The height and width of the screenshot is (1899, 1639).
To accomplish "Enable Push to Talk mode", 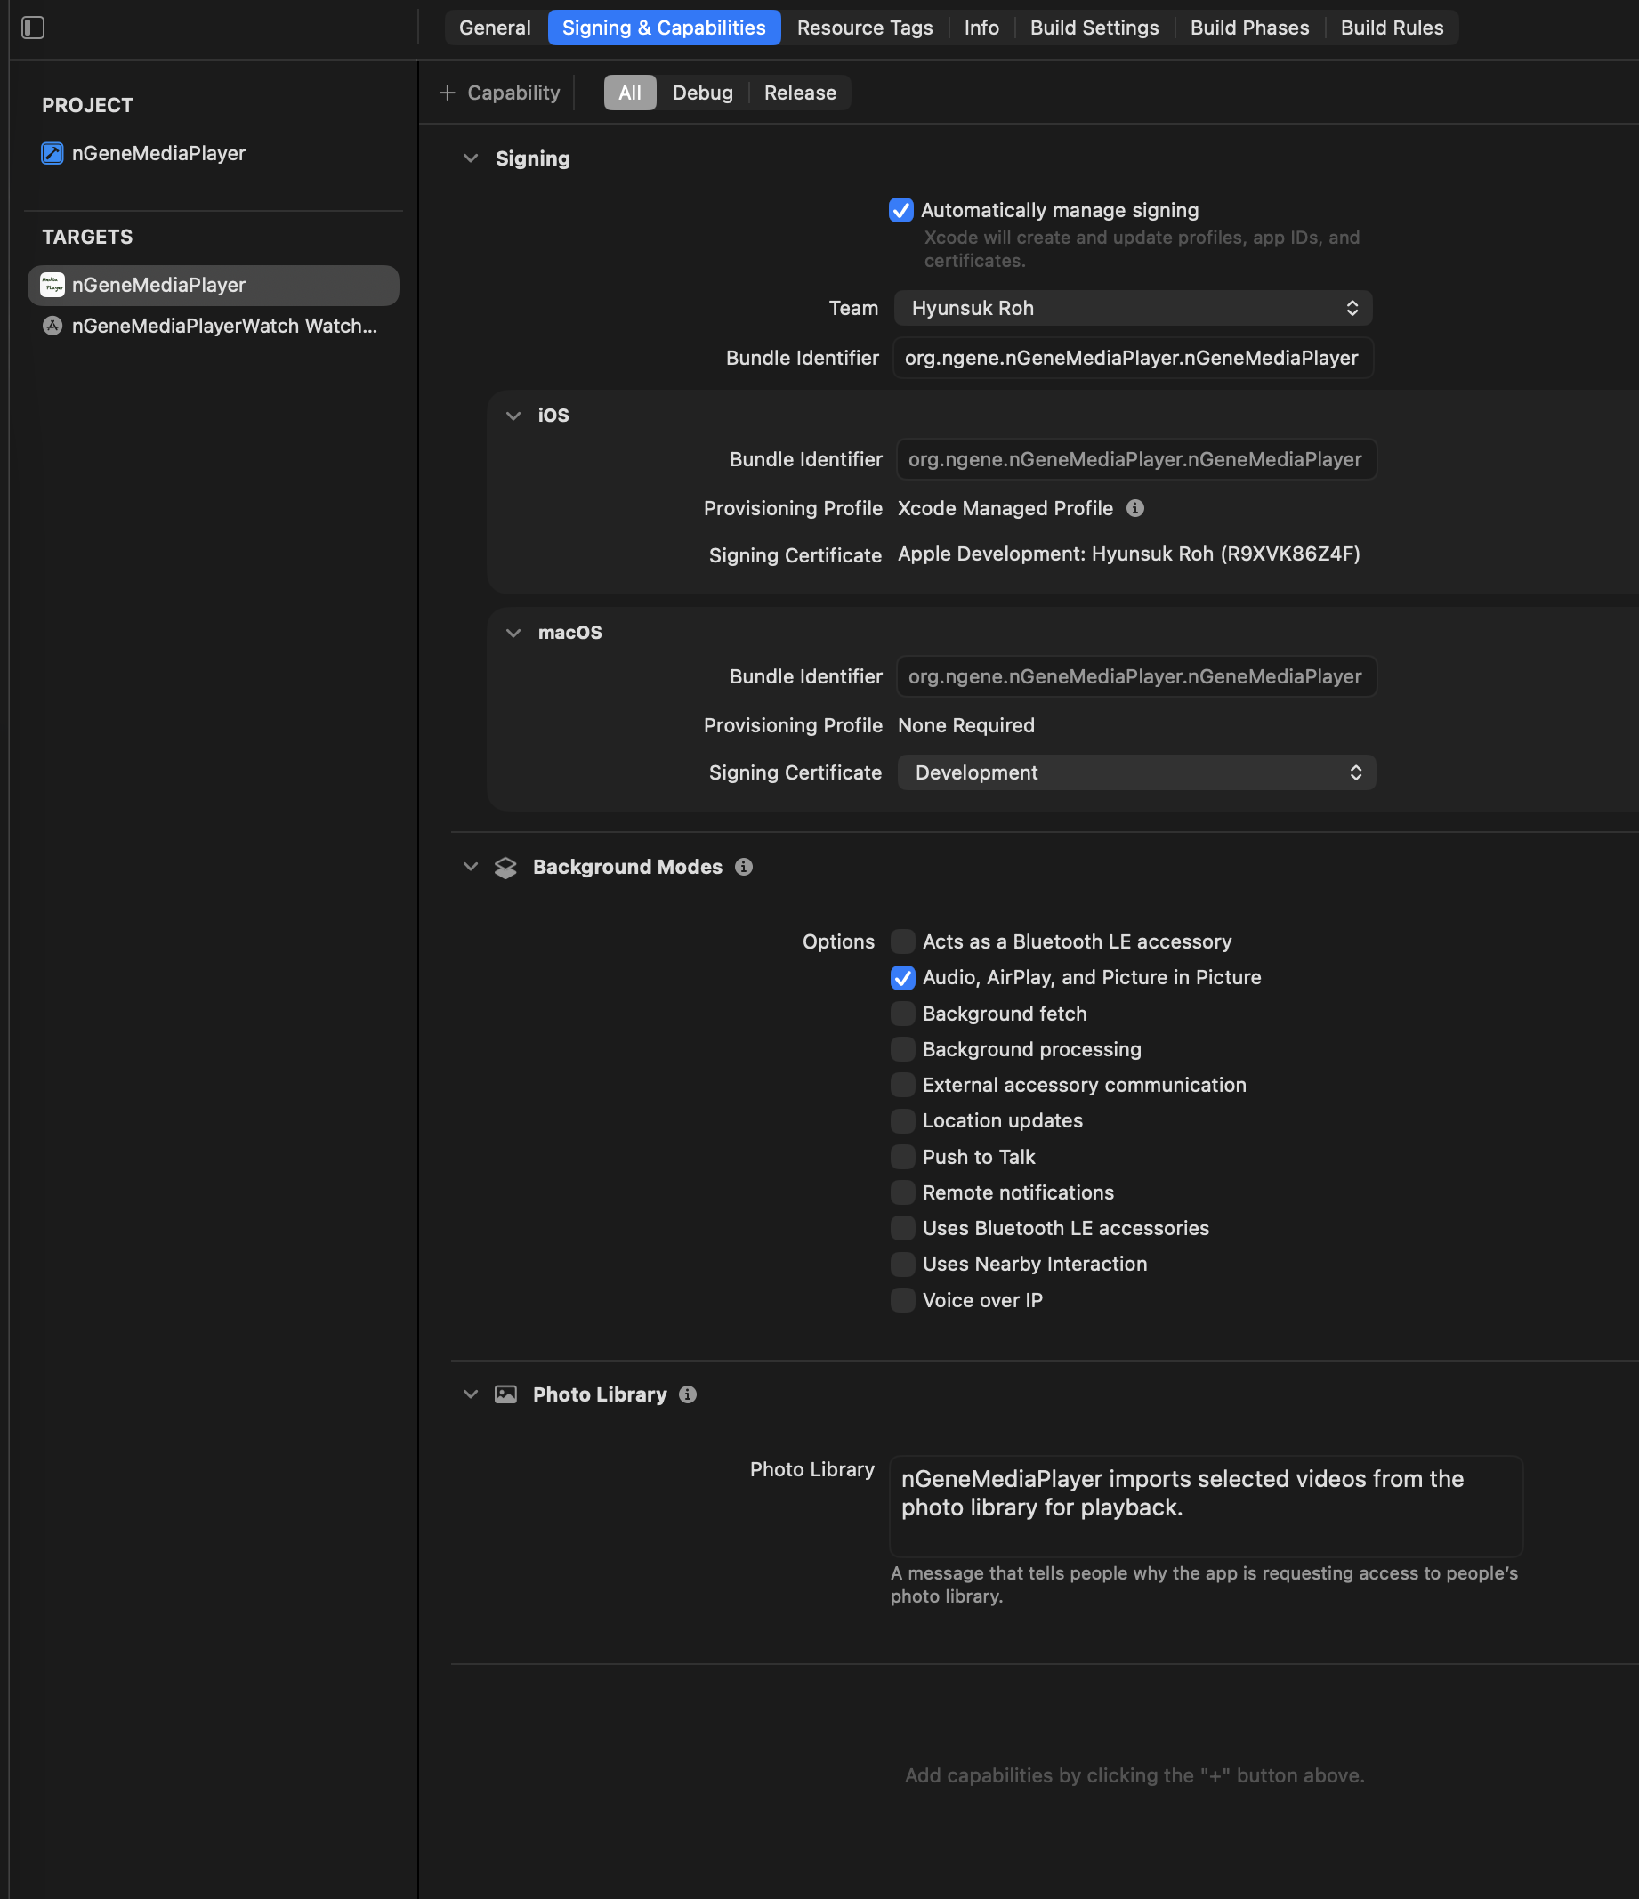I will click(x=903, y=1157).
